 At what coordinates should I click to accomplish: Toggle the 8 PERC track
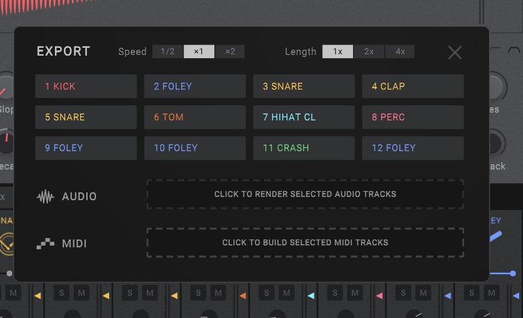pyautogui.click(x=413, y=117)
